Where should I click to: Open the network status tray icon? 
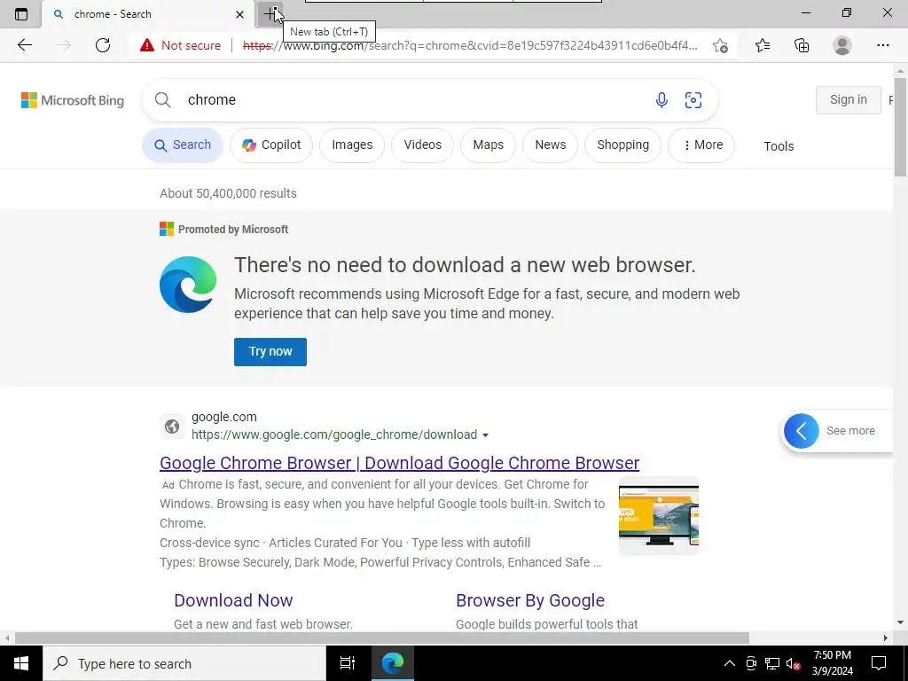772,663
